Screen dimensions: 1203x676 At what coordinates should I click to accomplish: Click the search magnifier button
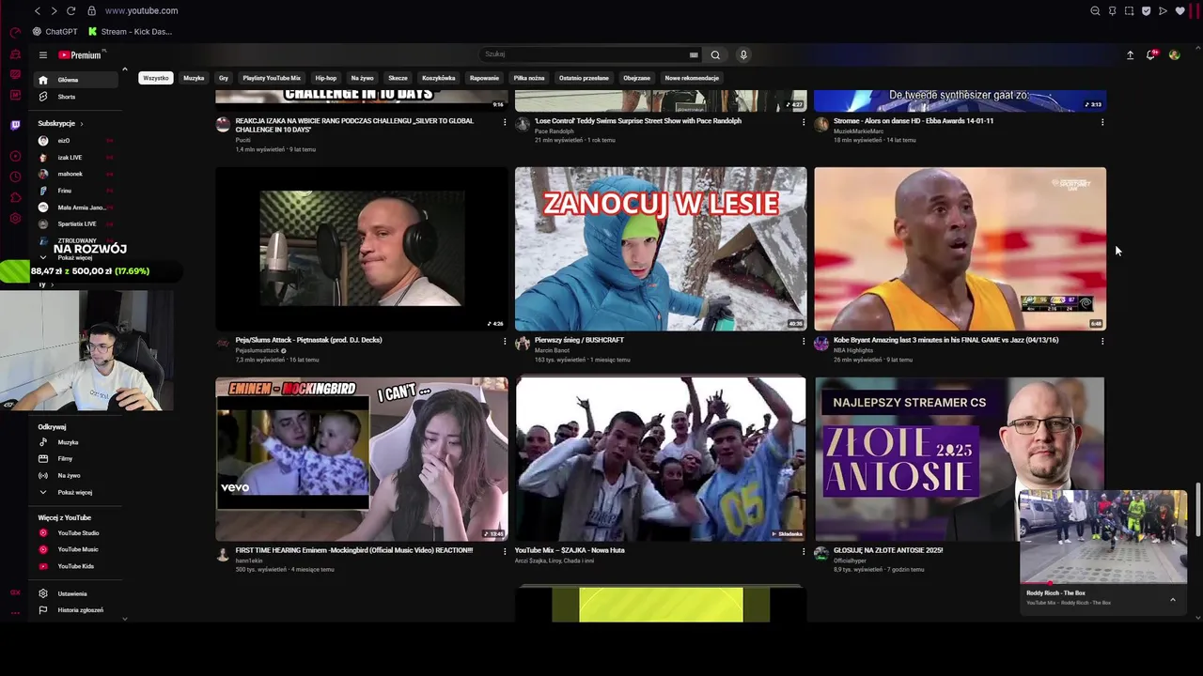pos(715,54)
